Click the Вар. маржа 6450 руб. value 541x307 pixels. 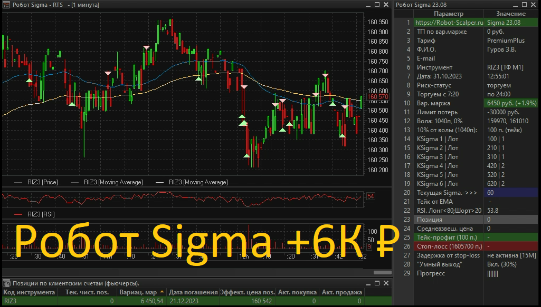pyautogui.click(x=511, y=103)
